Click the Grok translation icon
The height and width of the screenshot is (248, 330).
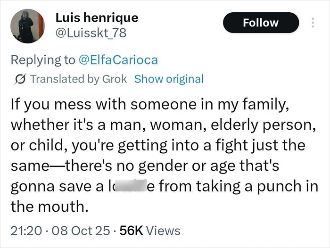click(x=21, y=79)
